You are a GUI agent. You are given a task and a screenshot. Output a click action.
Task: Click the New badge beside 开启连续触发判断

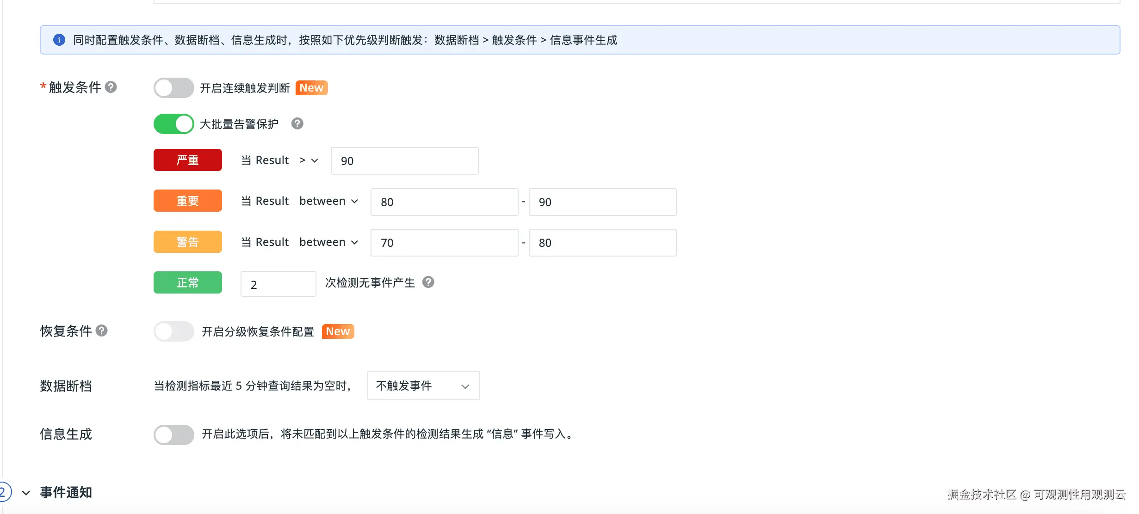click(x=311, y=88)
